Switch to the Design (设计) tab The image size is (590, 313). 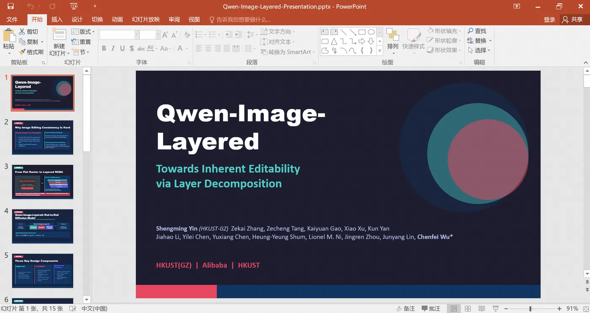tap(77, 19)
